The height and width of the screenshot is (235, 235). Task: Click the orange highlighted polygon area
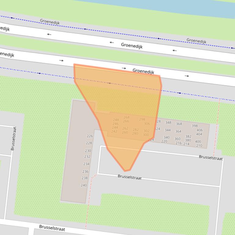coord(122,101)
